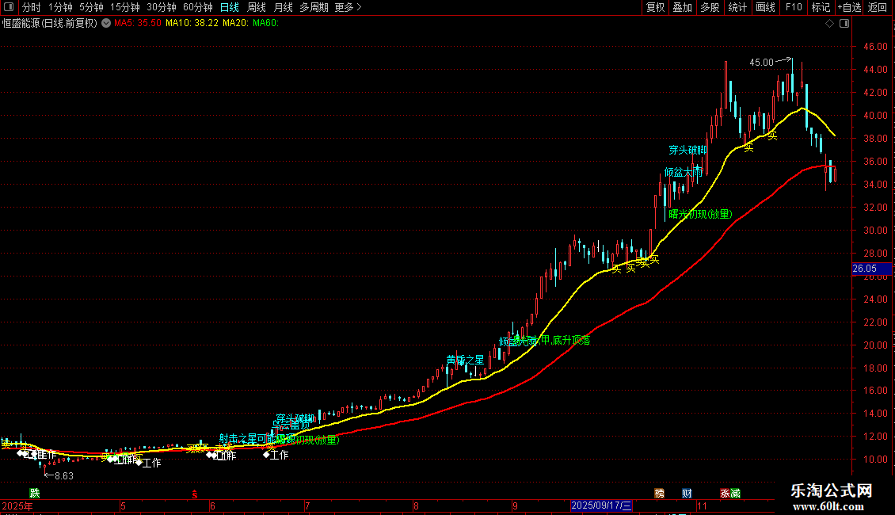The image size is (895, 515).
Task: Click the 标记 mark button
Action: tap(821, 7)
